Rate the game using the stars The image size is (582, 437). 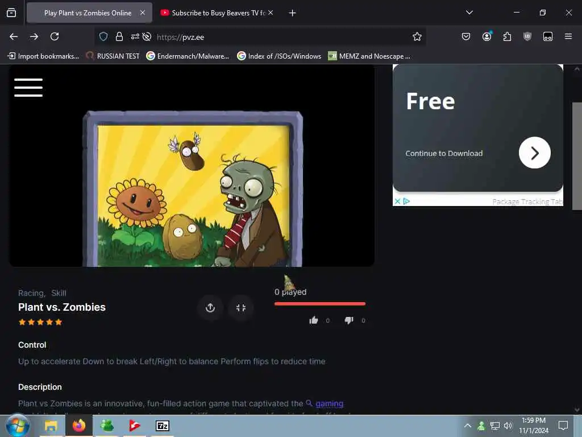point(40,322)
